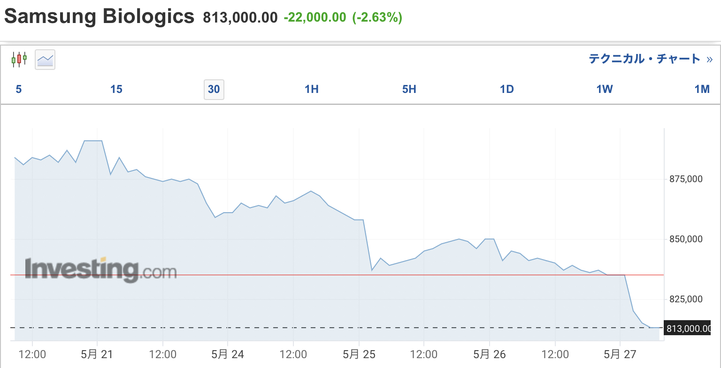
Task: Switch to the 5H timeframe
Action: coord(409,89)
